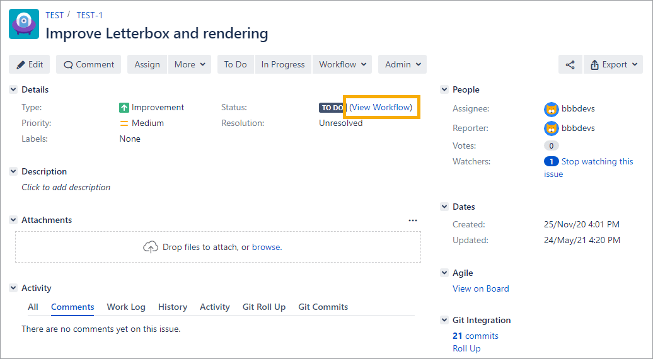Open the Export dropdown
The height and width of the screenshot is (359, 653).
(613, 64)
